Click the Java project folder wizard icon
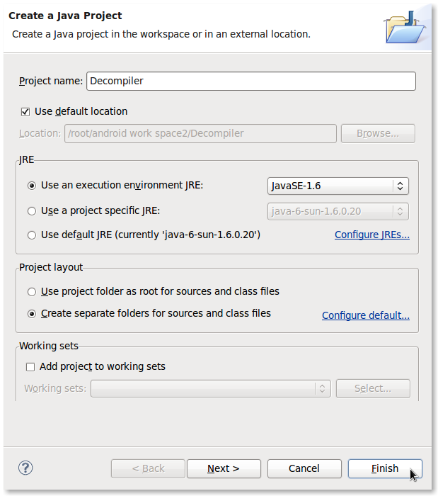The height and width of the screenshot is (496, 438). click(404, 27)
